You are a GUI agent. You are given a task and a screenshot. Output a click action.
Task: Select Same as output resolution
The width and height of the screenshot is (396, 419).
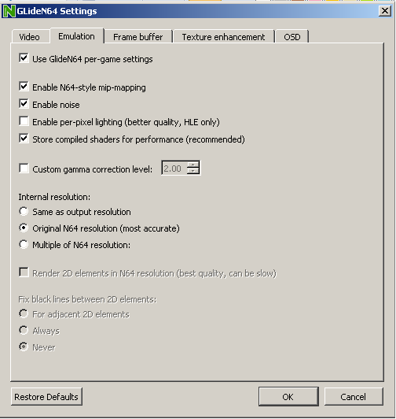click(x=24, y=211)
